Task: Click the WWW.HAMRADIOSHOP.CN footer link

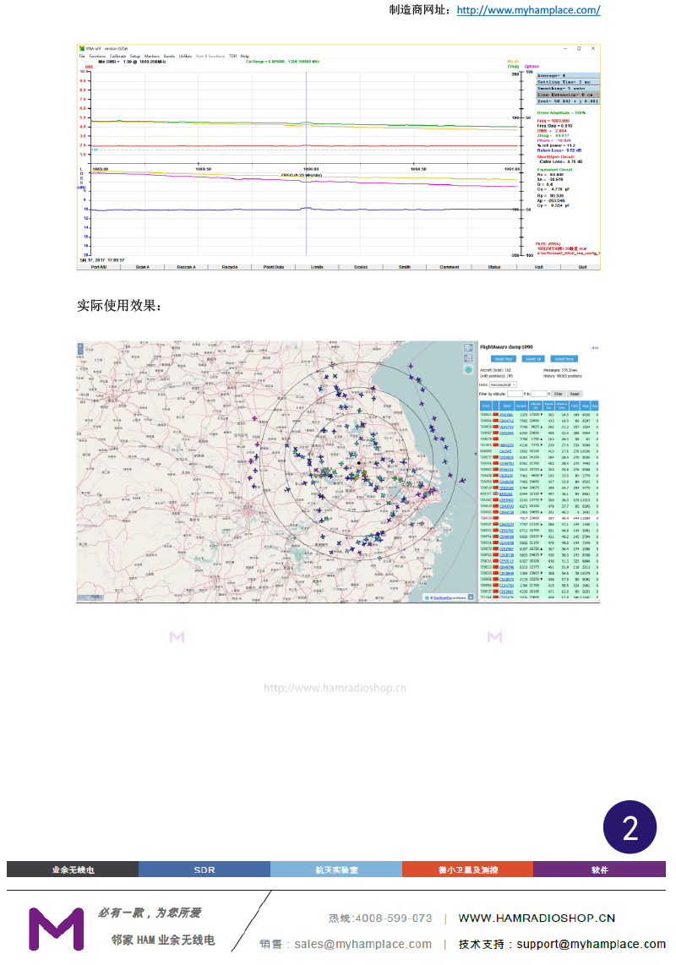Action: (537, 918)
